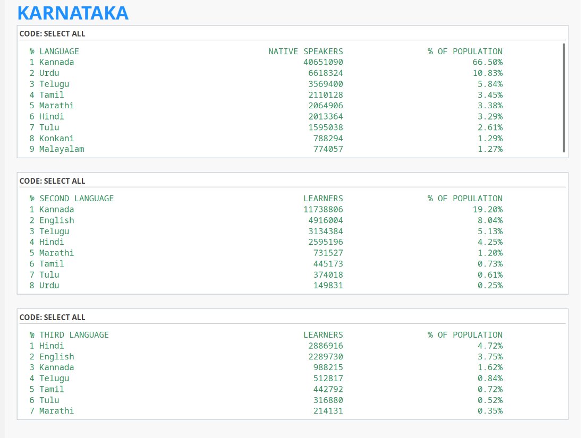
Task: Click the KARNATAKA heading
Action: click(73, 13)
